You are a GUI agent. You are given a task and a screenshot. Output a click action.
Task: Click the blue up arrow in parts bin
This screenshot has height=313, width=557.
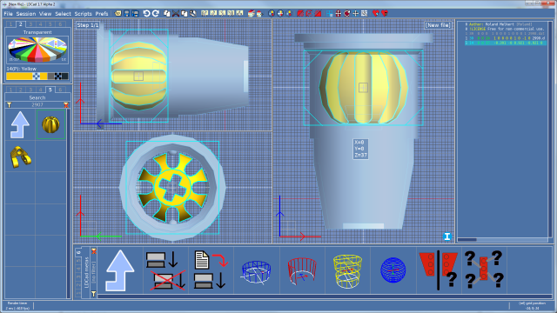[x=20, y=124]
